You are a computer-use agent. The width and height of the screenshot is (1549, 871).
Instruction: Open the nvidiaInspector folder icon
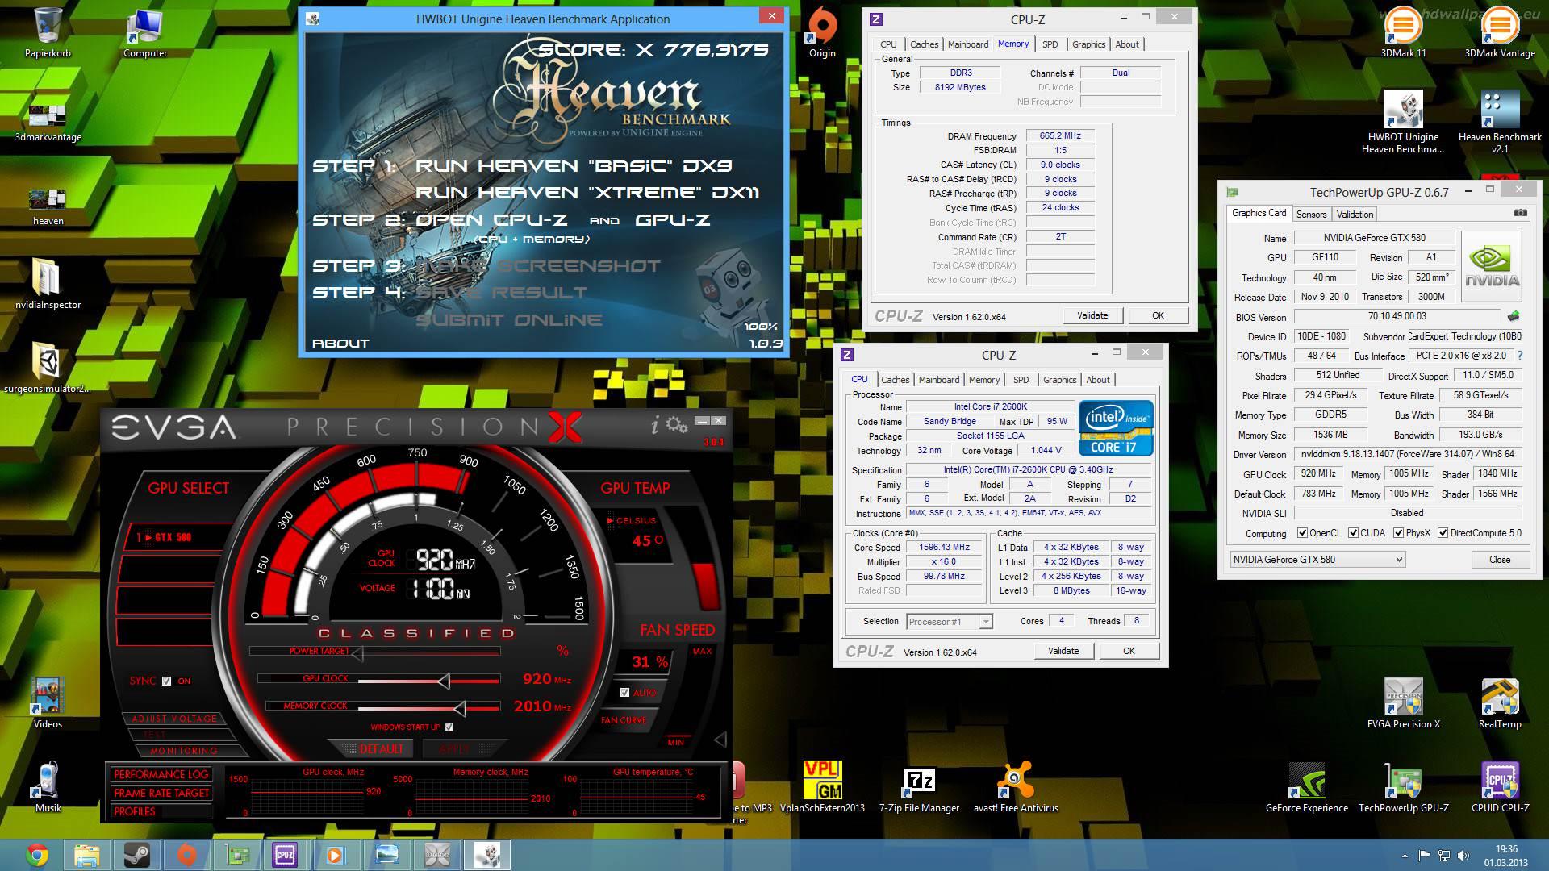48,284
